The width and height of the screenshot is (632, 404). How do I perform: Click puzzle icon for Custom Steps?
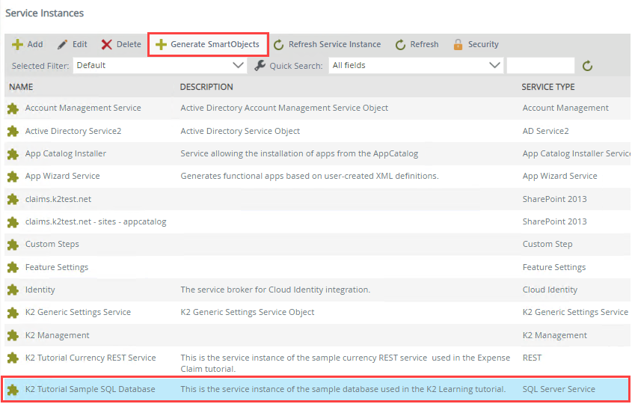(x=13, y=245)
